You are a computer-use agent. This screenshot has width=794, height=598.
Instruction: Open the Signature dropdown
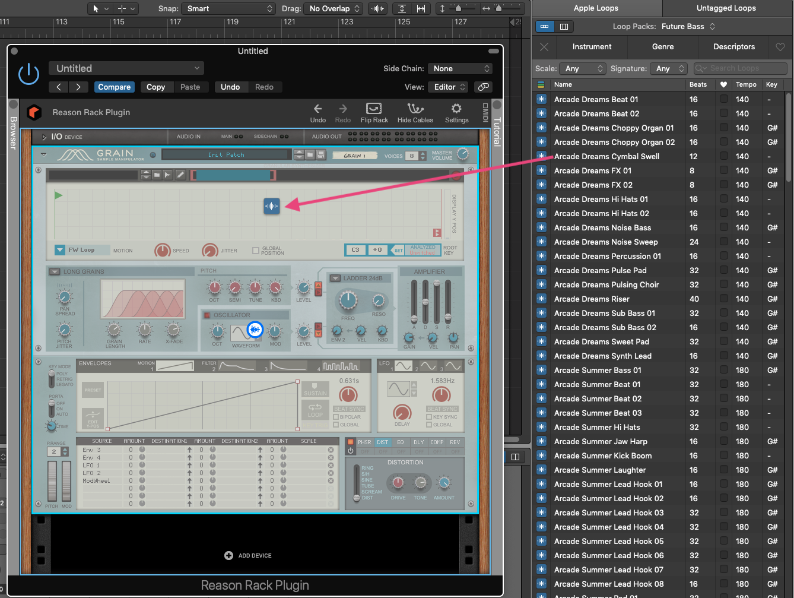[669, 68]
